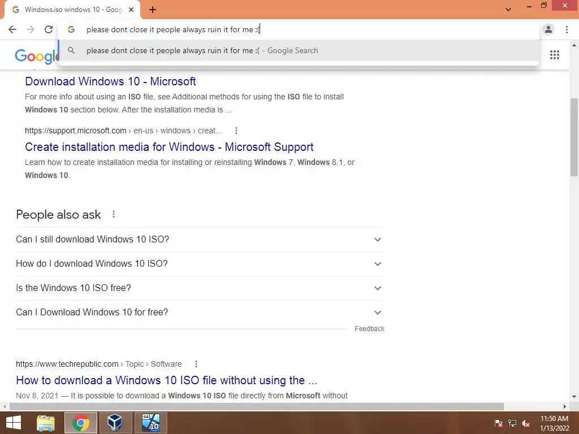This screenshot has height=434, width=579.
Task: Click the magnifier icon in the suggestion row
Action: [x=71, y=50]
